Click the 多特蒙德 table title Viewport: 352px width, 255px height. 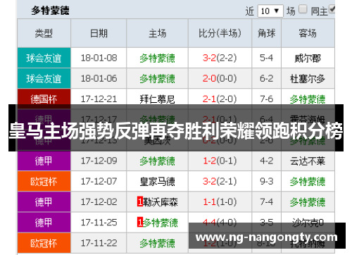click(x=51, y=11)
